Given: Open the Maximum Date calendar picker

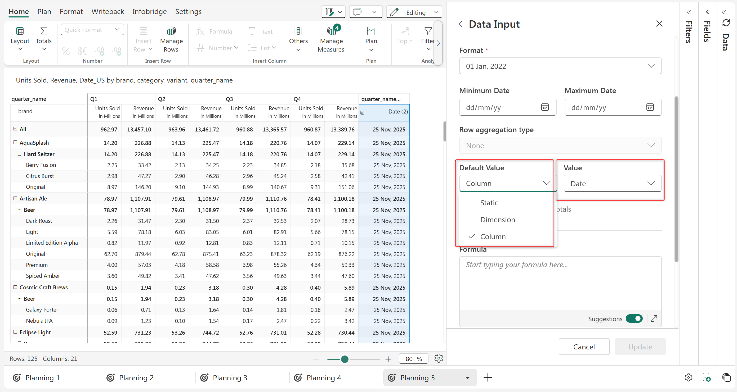Looking at the screenshot, I should (650, 107).
